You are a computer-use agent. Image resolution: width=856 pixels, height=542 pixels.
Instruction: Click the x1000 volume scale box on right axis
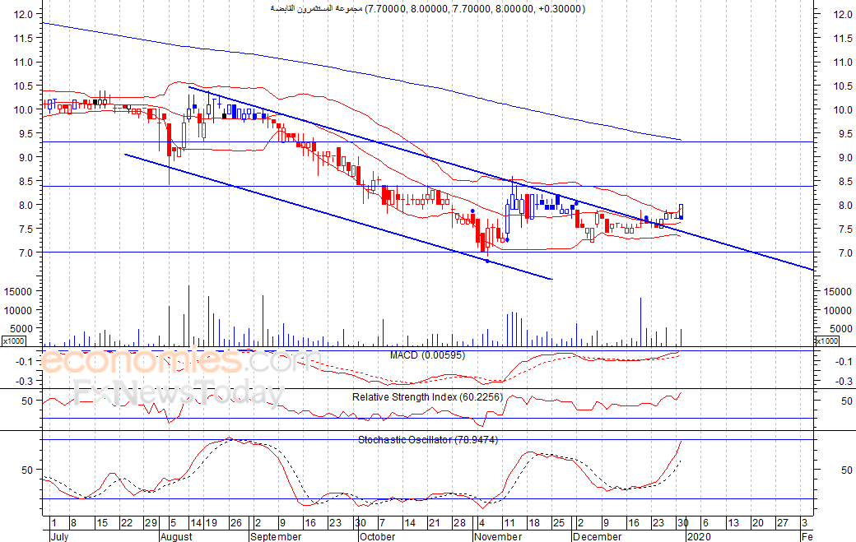click(x=827, y=340)
